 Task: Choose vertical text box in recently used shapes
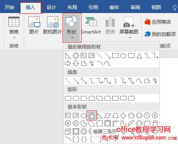92,56
